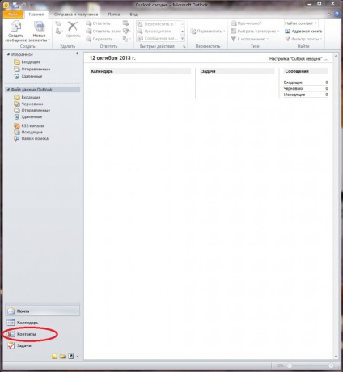Viewport: 343px width, 372px height.
Task: Collapse the Избранное section
Action: tap(8, 54)
